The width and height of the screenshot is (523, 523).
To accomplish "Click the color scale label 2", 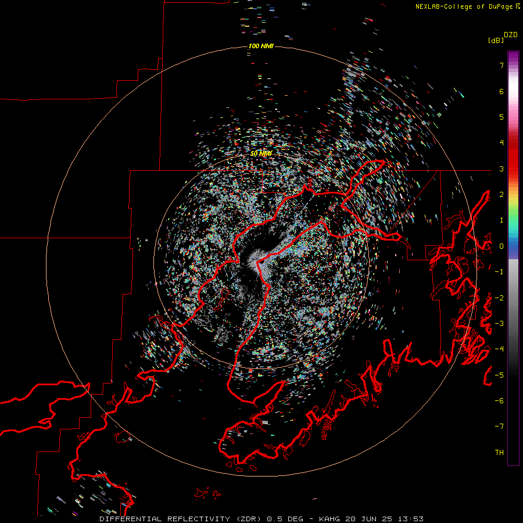I will coord(501,195).
